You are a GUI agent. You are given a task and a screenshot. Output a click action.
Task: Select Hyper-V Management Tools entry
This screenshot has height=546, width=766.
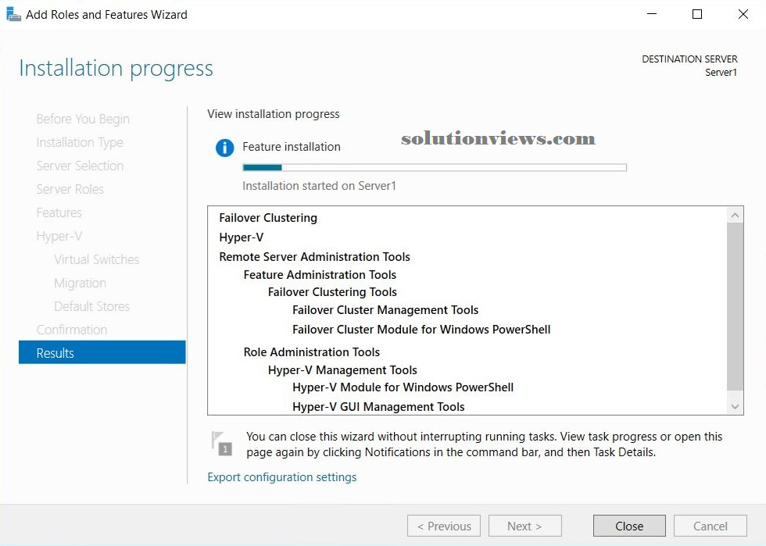click(342, 370)
